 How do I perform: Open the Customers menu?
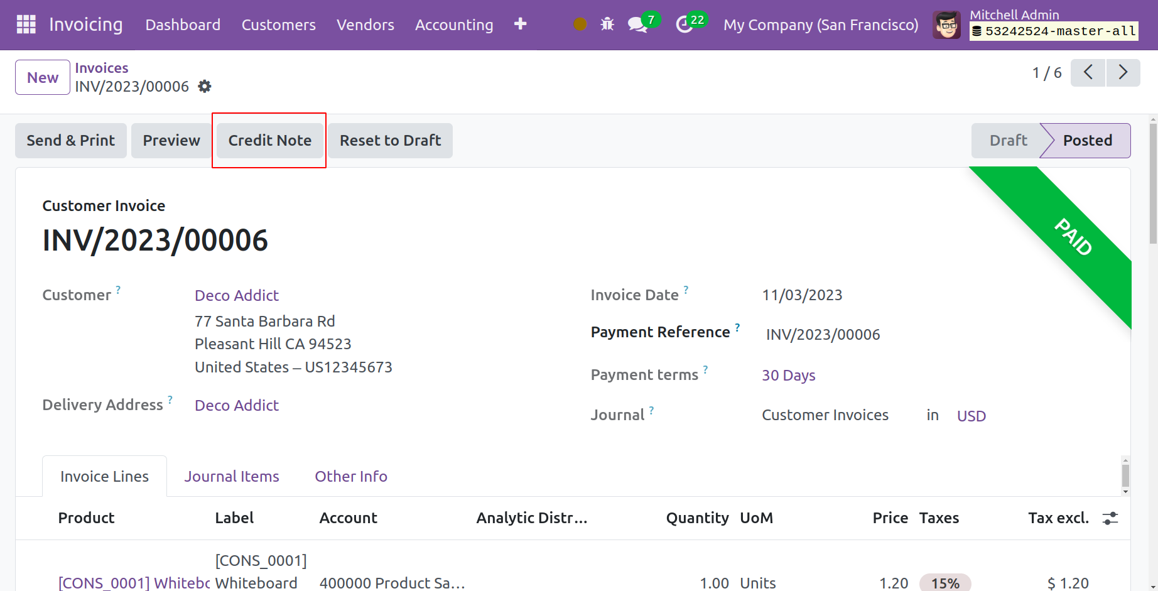(x=279, y=24)
